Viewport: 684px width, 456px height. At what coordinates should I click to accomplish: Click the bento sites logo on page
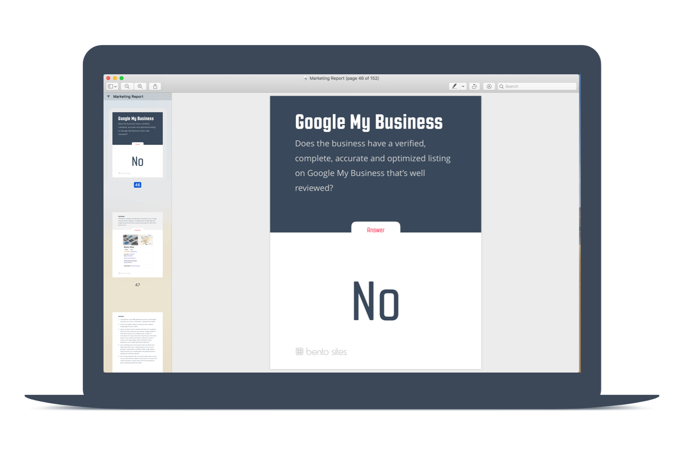321,352
